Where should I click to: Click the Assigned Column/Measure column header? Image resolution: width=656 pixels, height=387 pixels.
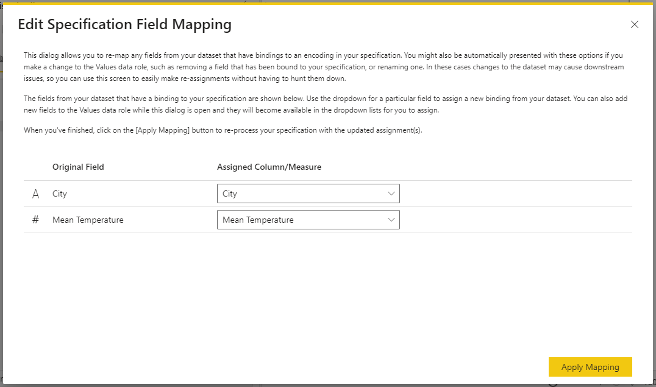click(269, 167)
